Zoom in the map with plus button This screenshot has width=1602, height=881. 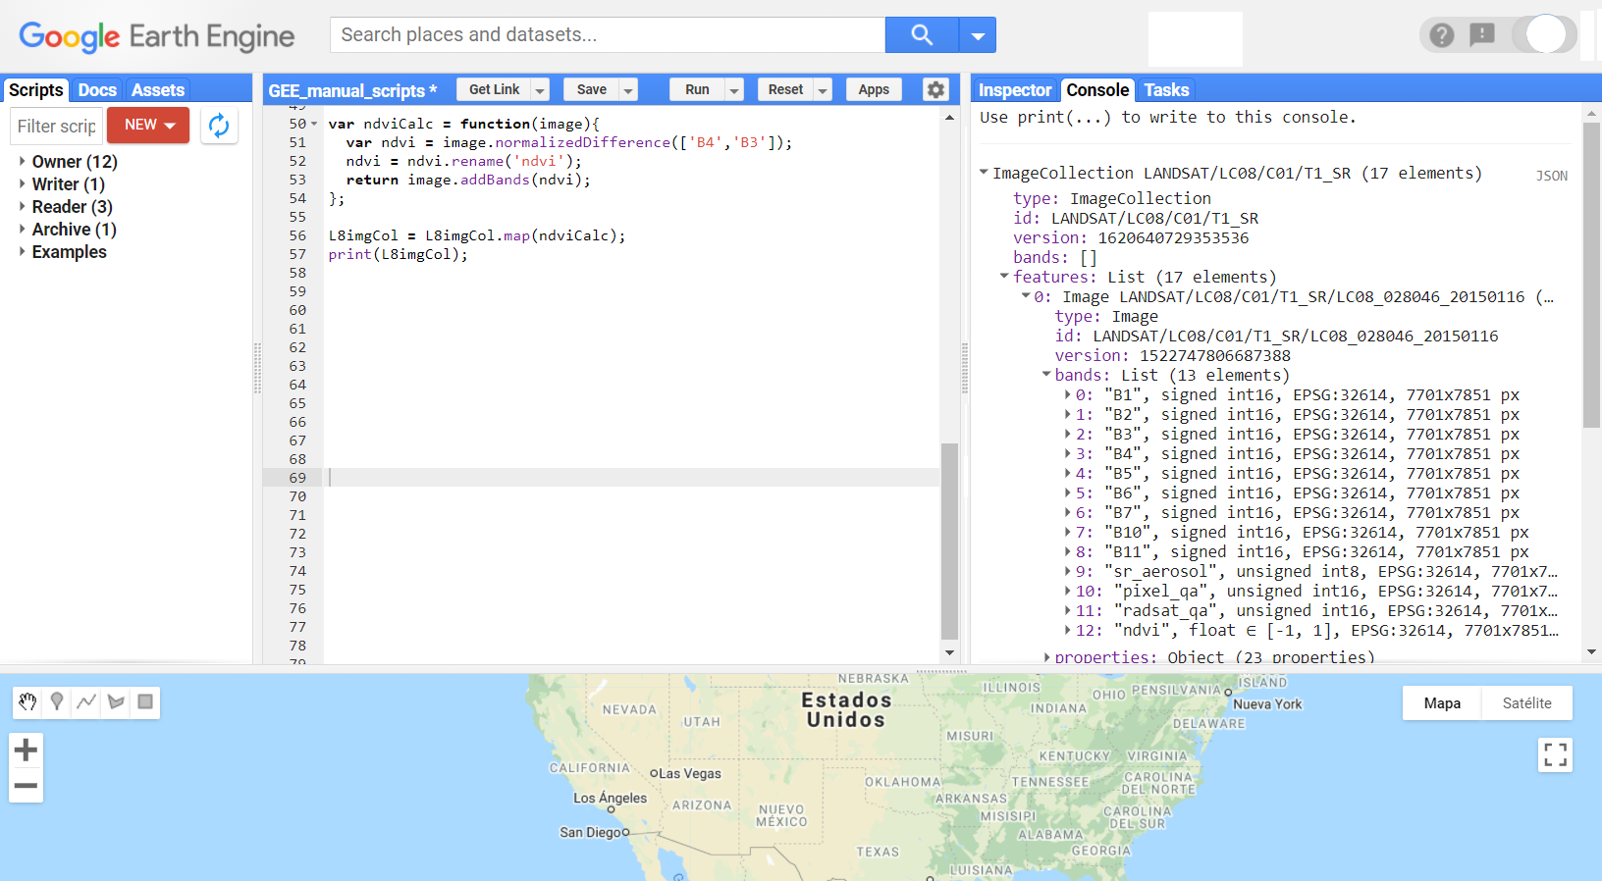pyautogui.click(x=26, y=751)
